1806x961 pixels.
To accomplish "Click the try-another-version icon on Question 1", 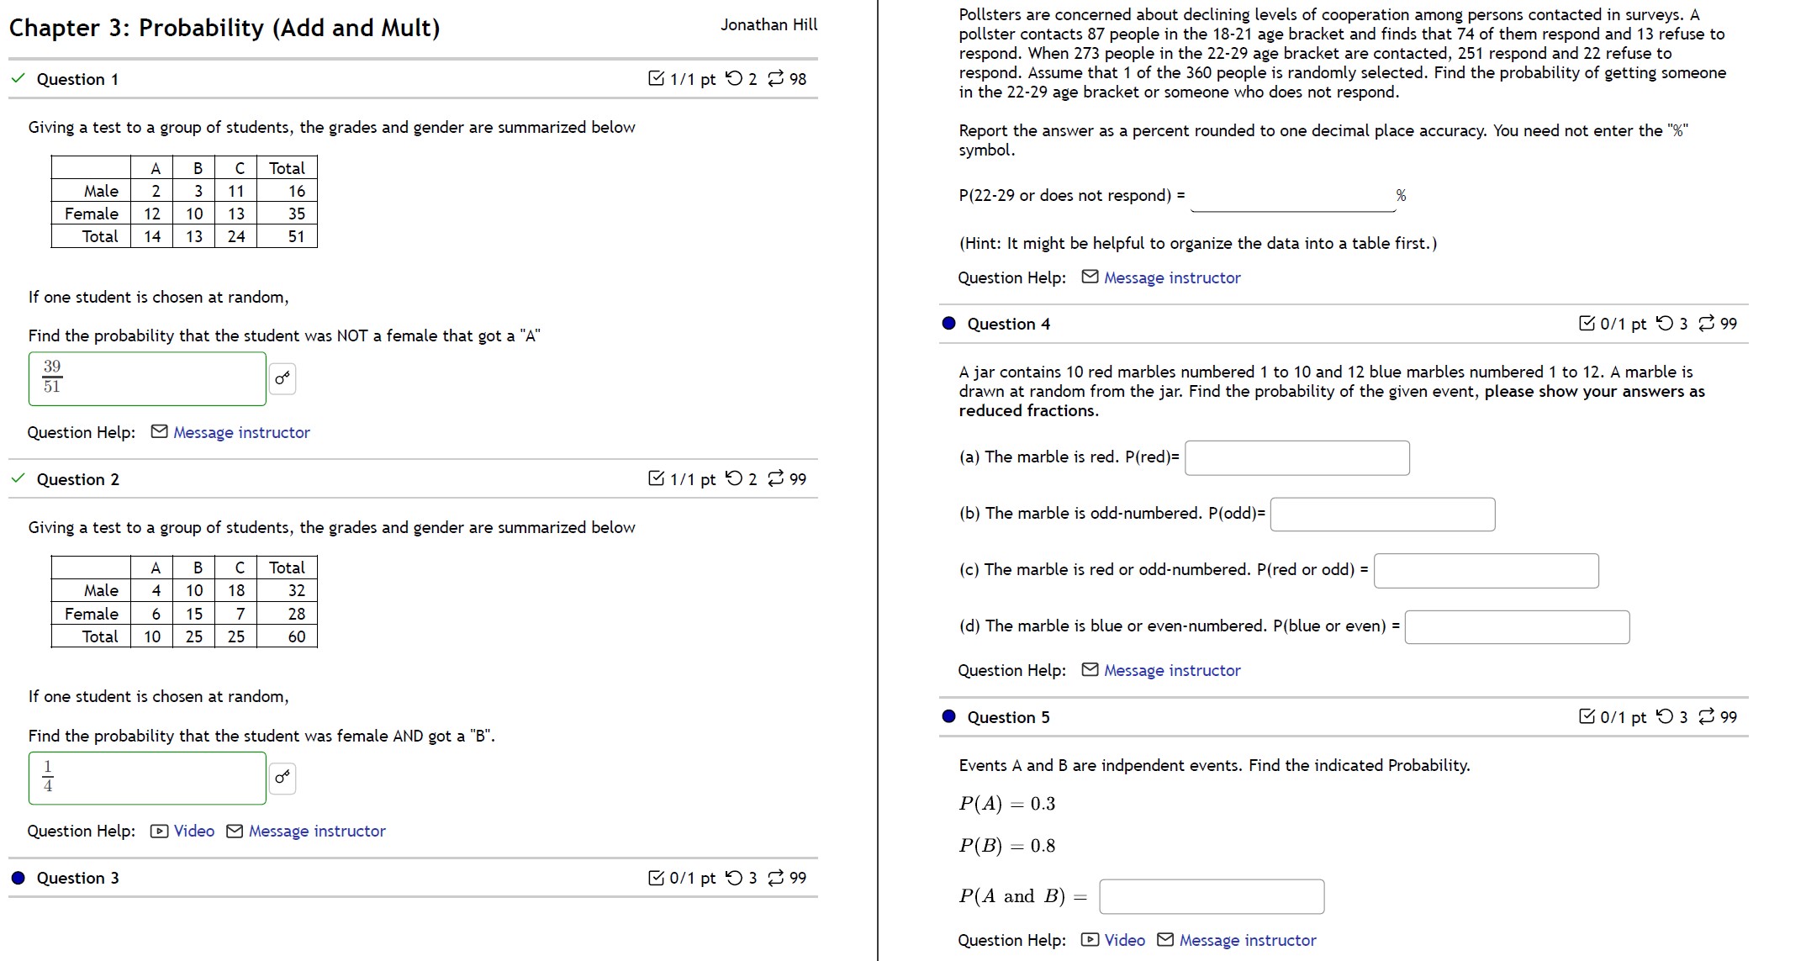I will pyautogui.click(x=777, y=79).
